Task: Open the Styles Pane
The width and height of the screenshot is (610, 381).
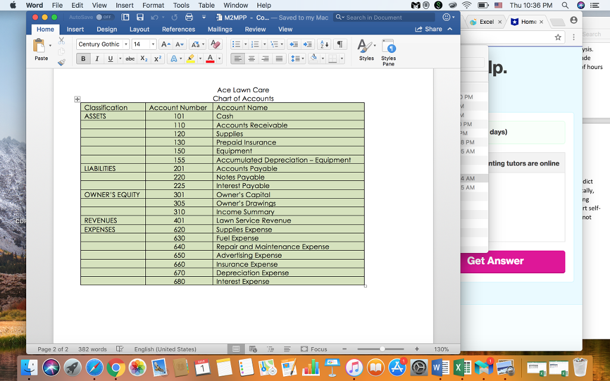Action: pos(388,51)
